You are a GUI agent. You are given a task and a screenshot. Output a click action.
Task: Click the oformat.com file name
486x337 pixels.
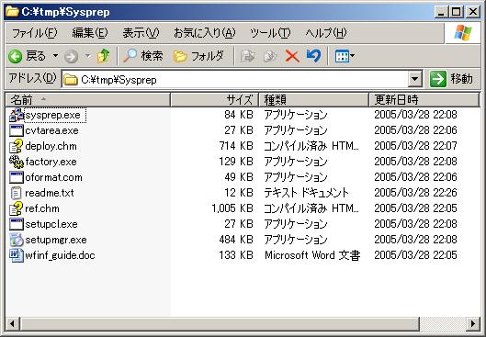coord(53,177)
